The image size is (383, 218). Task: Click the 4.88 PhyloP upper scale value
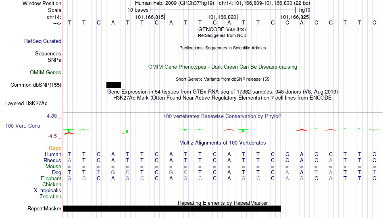click(52, 116)
